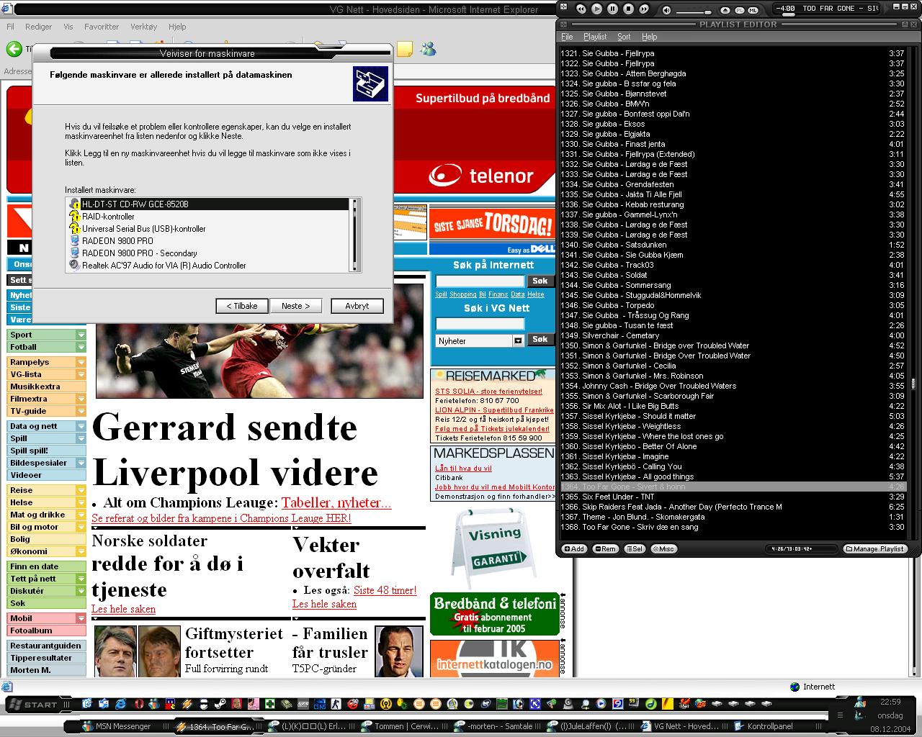Open the Verktøy menu in Internet Explorer
Viewport: 922px width, 737px height.
pyautogui.click(x=143, y=27)
